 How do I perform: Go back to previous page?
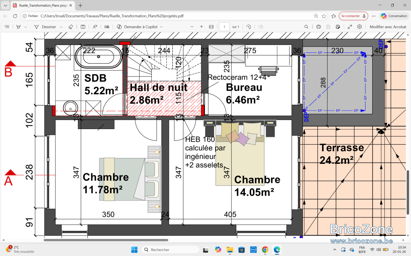[5, 16]
